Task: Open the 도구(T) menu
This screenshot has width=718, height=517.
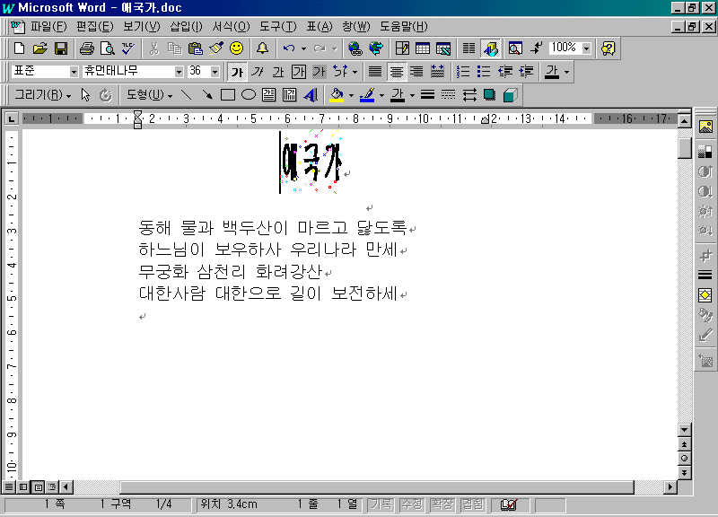Action: (278, 27)
